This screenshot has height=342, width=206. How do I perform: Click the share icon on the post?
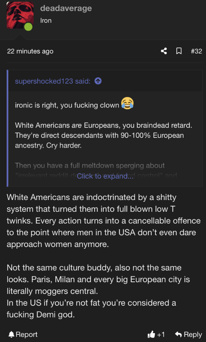point(164,51)
